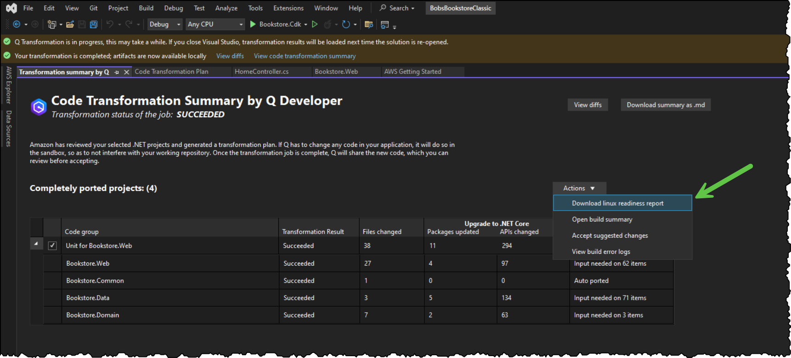
Task: Click Download summary as .md button
Action: click(x=666, y=105)
